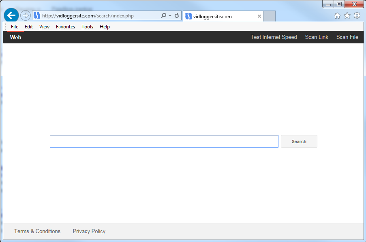This screenshot has width=366, height=242.
Task: Expand the address bar autocomplete dropdown arrow
Action: tap(170, 16)
